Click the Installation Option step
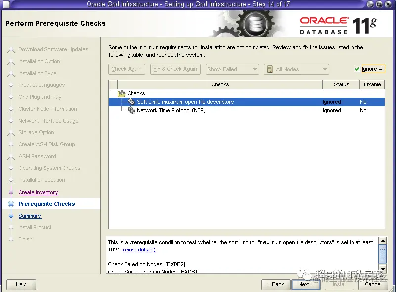The width and height of the screenshot is (396, 292). tap(39, 61)
